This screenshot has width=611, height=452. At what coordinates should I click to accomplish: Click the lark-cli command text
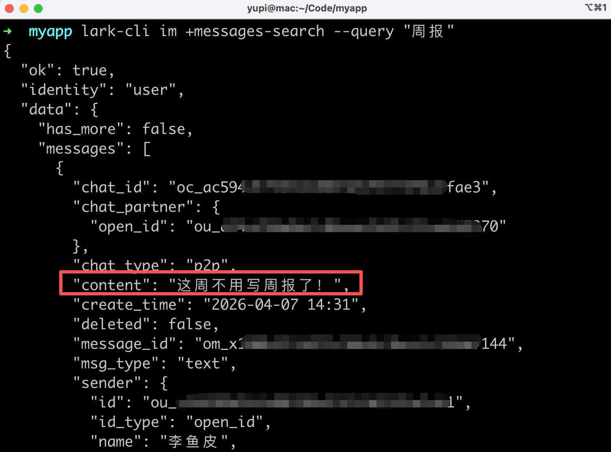point(116,31)
